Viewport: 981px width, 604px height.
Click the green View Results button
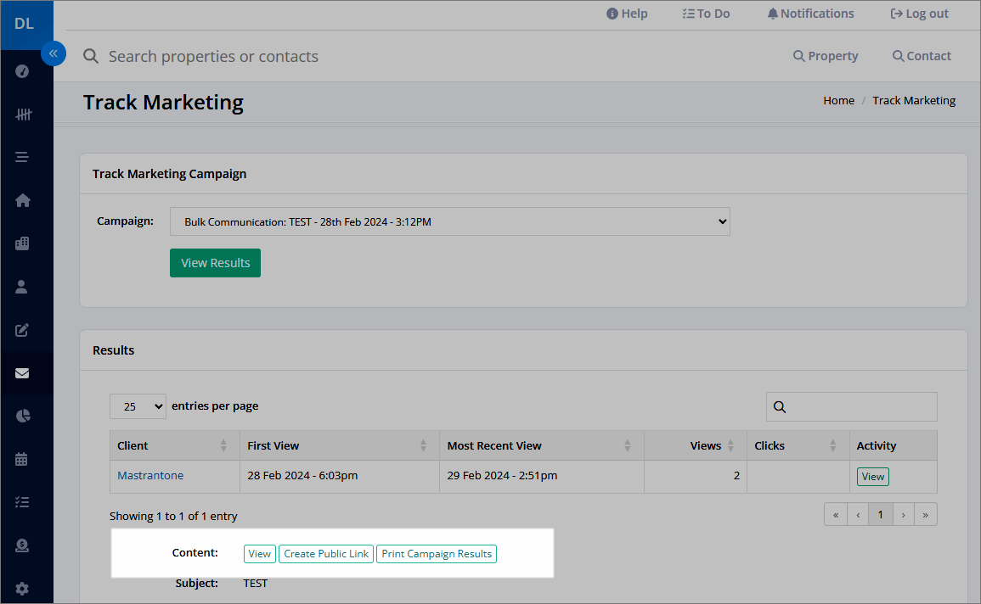point(215,263)
